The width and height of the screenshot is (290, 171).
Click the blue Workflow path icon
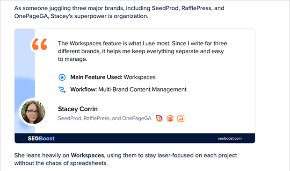62,90
